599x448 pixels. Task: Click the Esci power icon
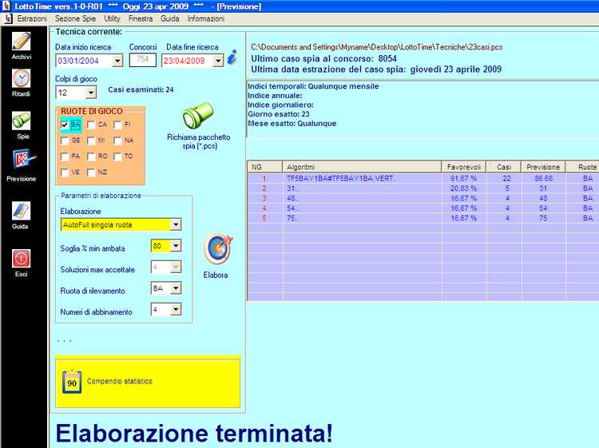pos(21,259)
